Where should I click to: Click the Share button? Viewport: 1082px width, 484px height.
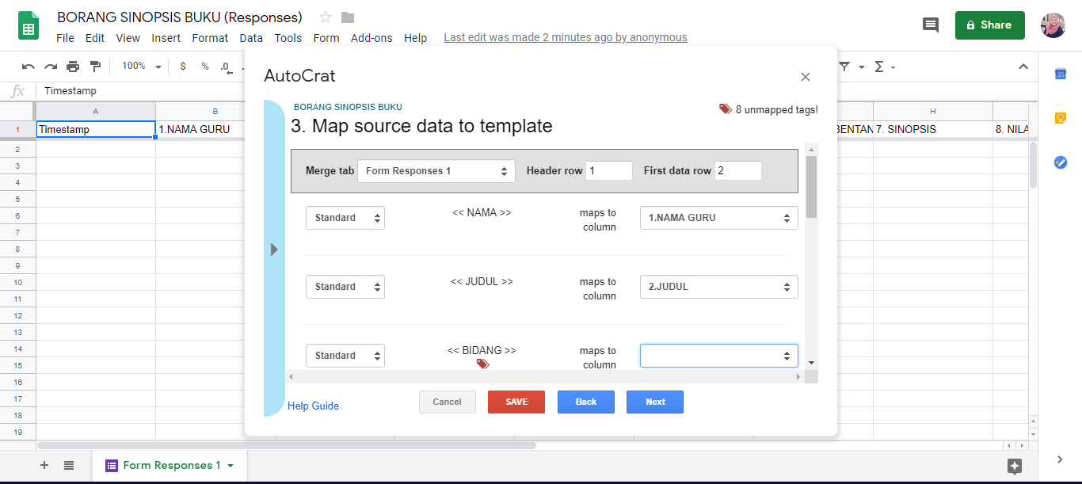[x=989, y=25]
